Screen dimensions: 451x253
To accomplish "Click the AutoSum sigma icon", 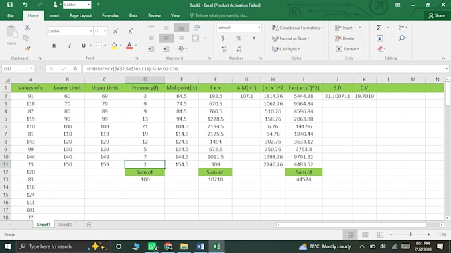I will click(379, 28).
